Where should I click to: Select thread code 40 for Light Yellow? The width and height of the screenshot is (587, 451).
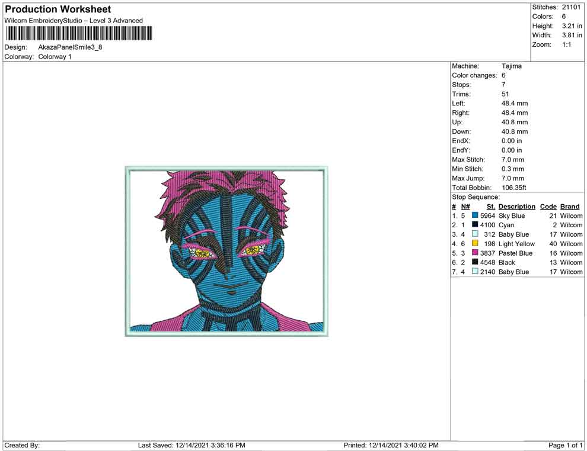553,243
